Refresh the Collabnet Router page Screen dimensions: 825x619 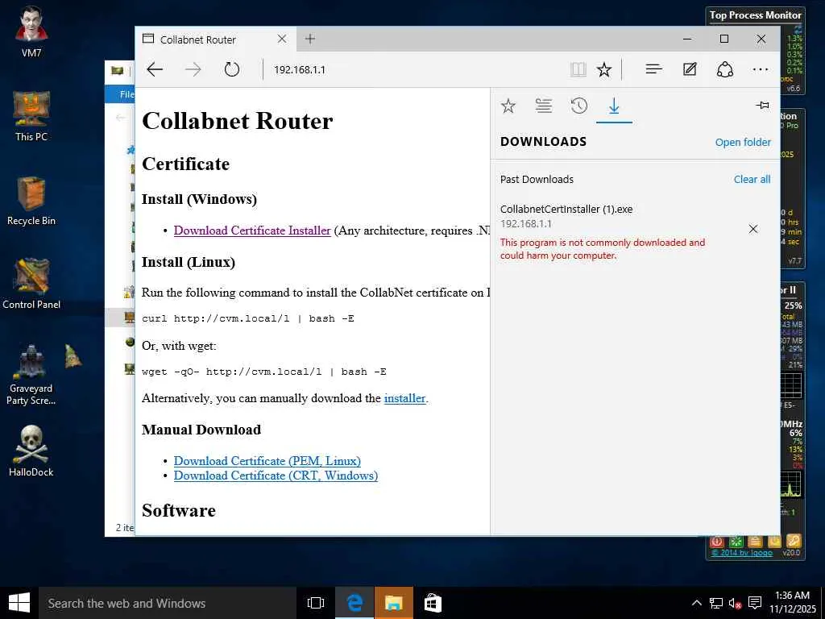tap(231, 69)
